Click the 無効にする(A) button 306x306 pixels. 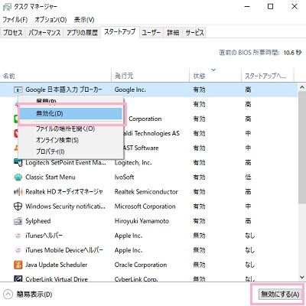click(x=280, y=295)
